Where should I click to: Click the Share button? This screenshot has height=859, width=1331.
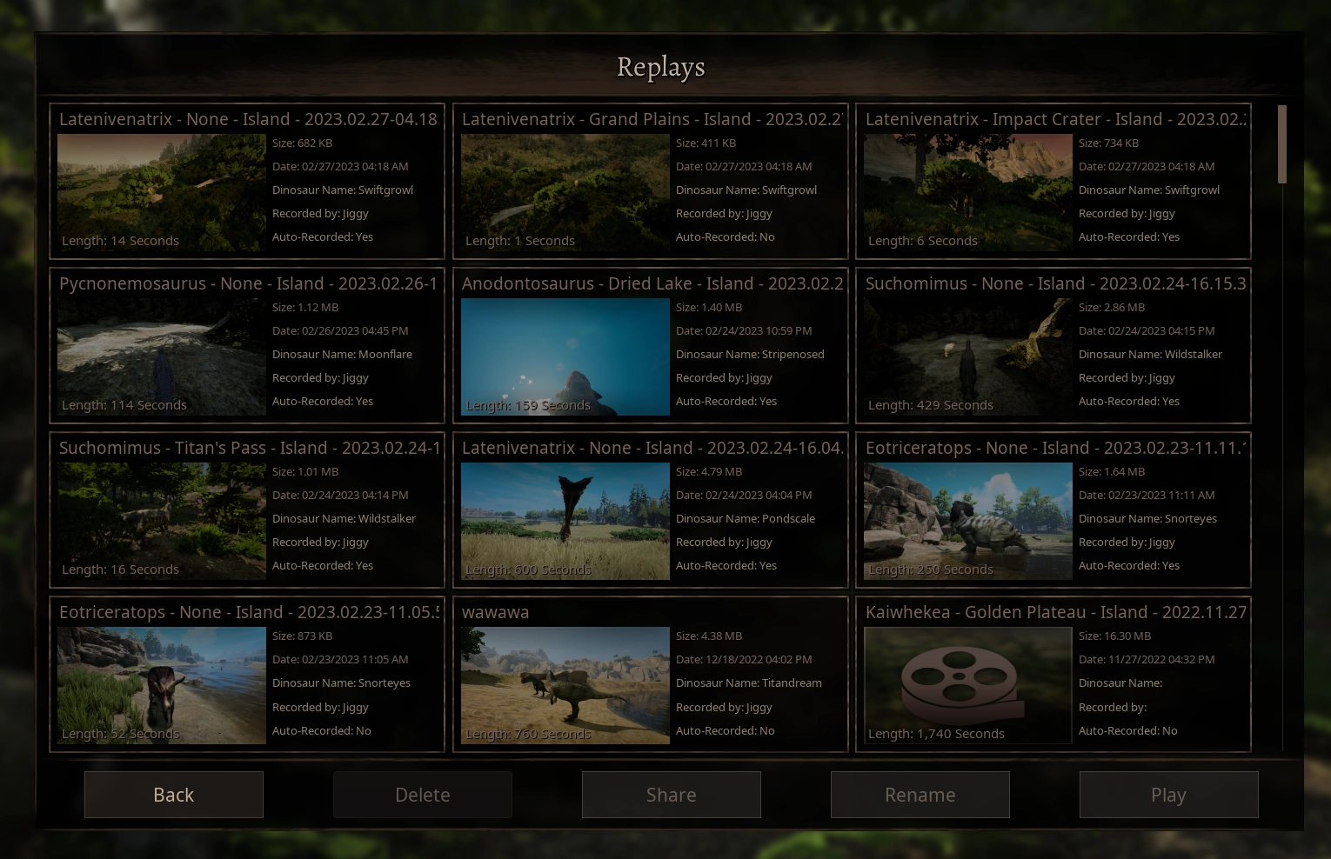671,795
